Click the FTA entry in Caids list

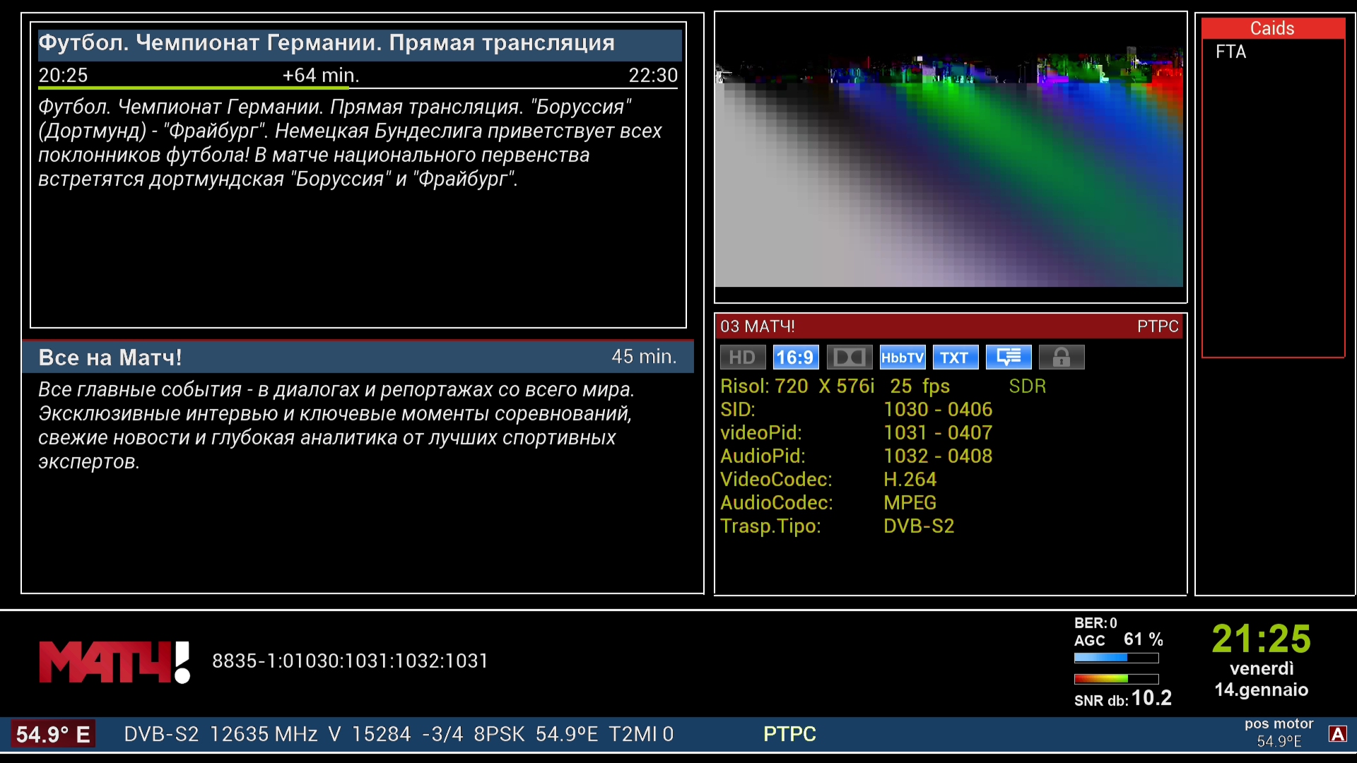(x=1231, y=52)
